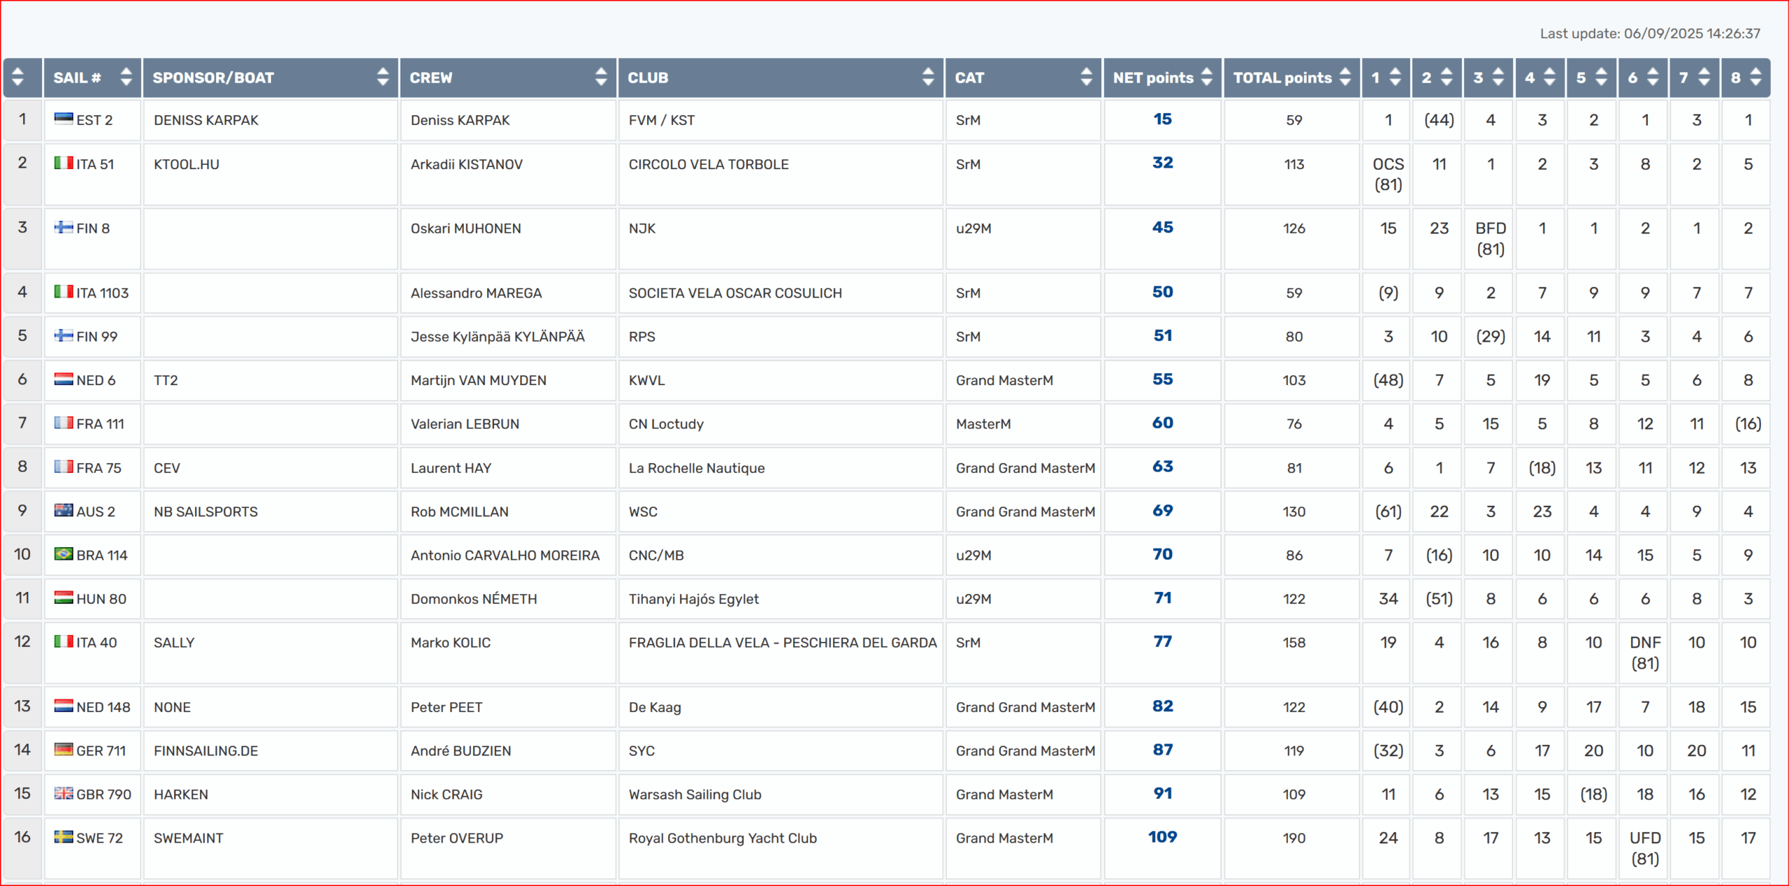This screenshot has width=1789, height=886.
Task: Click the Hungarian flag beside HUN 80
Action: click(64, 597)
